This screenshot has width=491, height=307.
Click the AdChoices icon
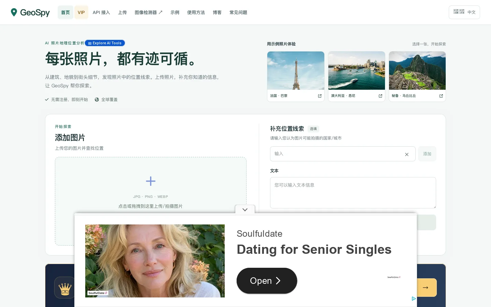414,298
